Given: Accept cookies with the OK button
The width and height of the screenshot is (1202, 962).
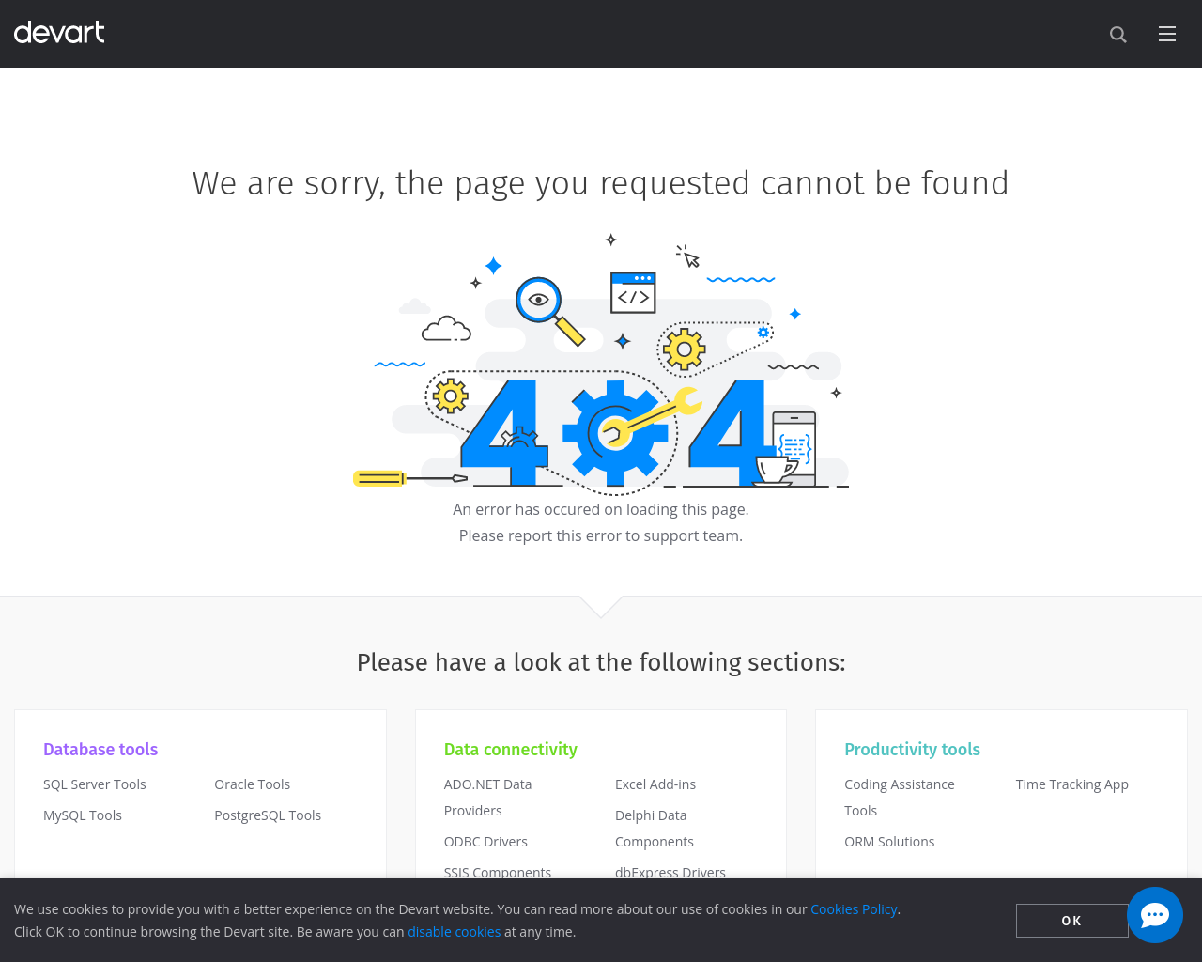Looking at the screenshot, I should [x=1071, y=921].
